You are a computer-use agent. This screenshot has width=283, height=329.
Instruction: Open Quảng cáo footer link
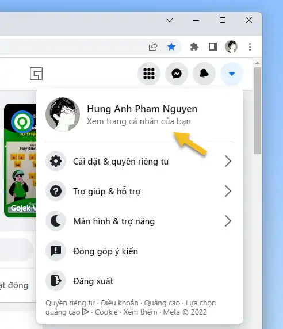click(162, 303)
